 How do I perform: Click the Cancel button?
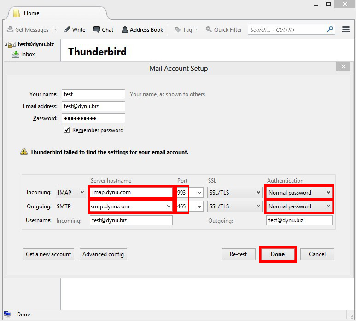tap(317, 254)
